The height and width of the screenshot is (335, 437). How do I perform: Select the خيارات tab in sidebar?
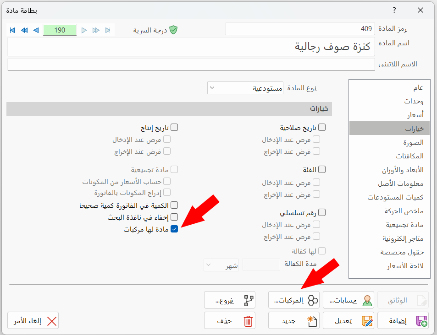tap(389, 128)
